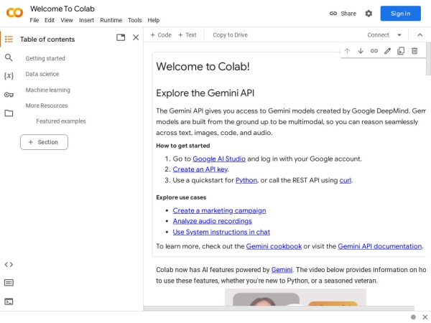Open the Connect dropdown arrow

click(399, 35)
